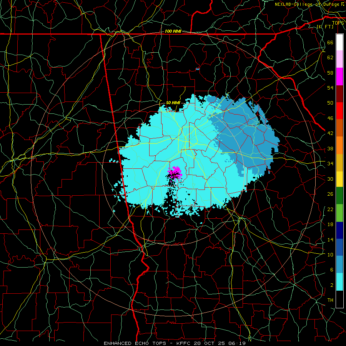Click the bright yellow legend swatch
Screen dimensions: 346x346
pyautogui.click(x=339, y=179)
